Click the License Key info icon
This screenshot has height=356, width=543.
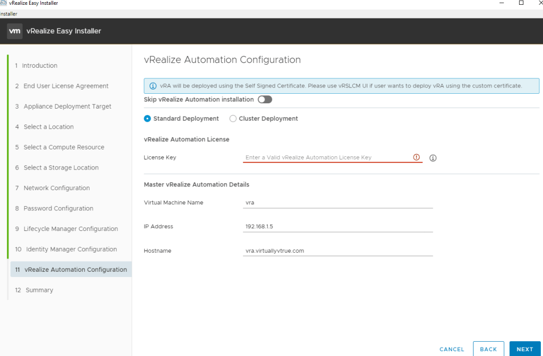433,158
